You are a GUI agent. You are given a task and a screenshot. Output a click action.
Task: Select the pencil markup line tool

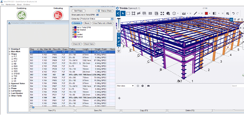tap(195, 14)
